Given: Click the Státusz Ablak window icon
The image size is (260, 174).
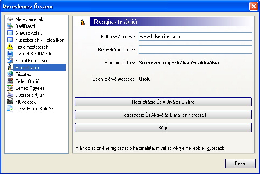Looking at the screenshot, I should 10,33.
